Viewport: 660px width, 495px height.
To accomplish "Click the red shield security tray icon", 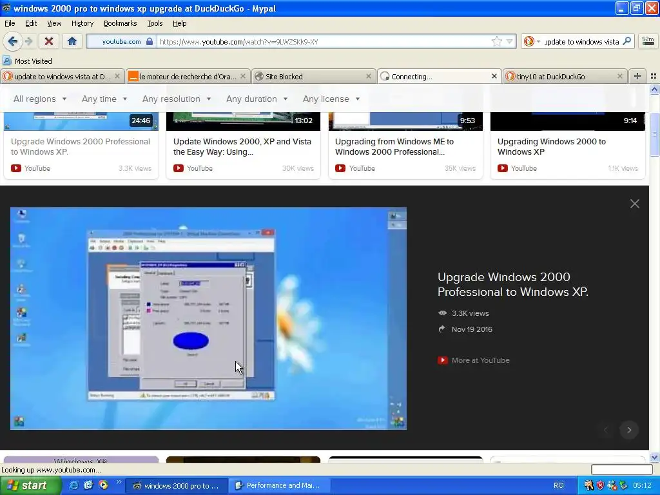I will click(601, 486).
